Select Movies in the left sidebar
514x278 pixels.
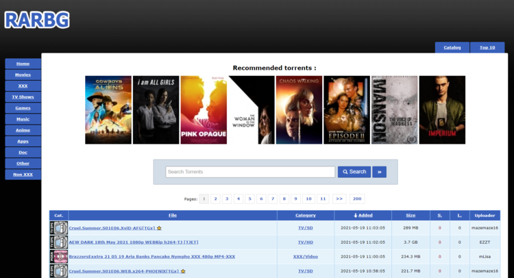pos(23,75)
